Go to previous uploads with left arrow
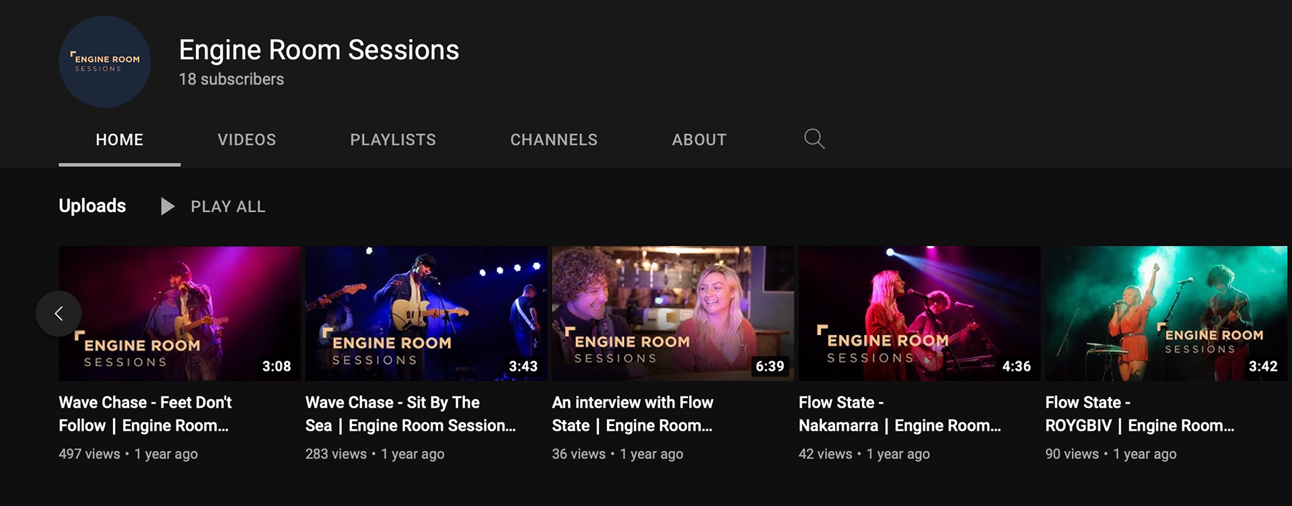1292x506 pixels. (x=59, y=313)
